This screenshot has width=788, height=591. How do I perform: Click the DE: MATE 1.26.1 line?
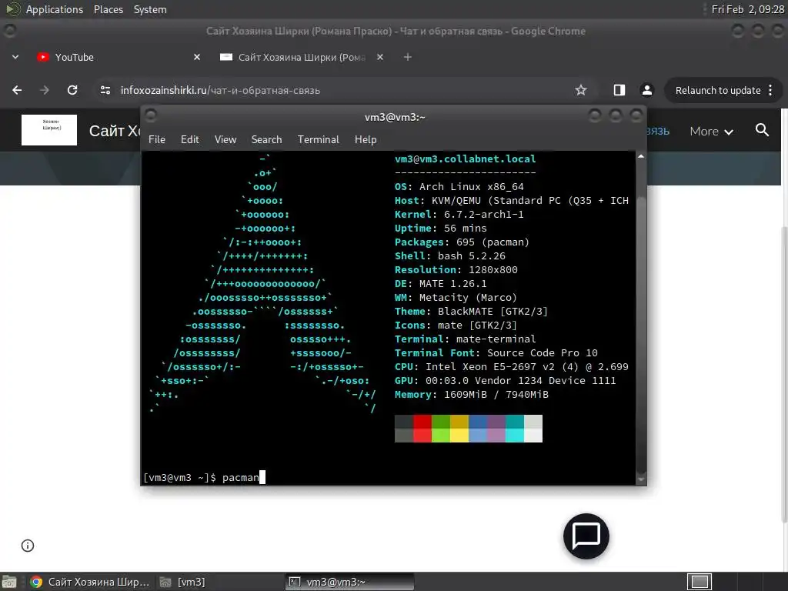click(440, 284)
